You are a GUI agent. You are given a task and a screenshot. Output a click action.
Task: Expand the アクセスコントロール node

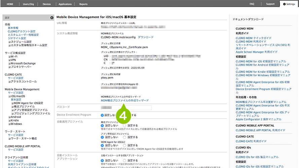9,82
